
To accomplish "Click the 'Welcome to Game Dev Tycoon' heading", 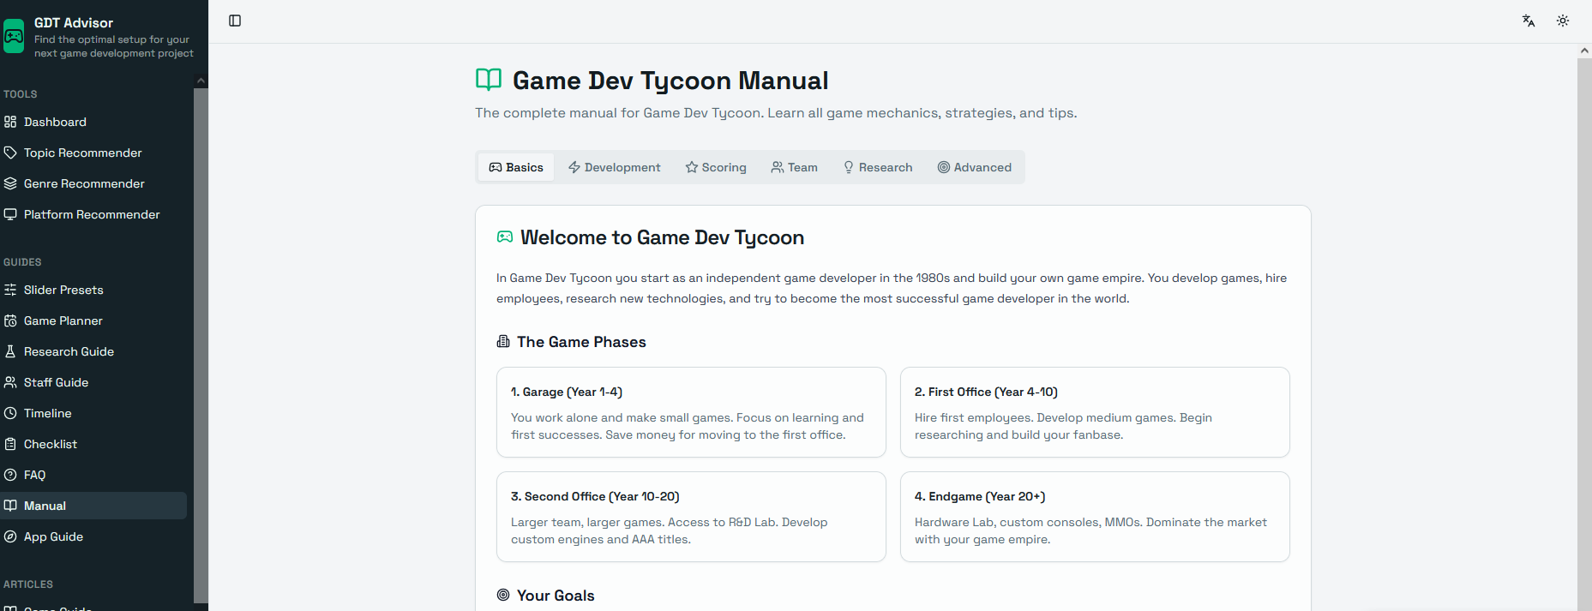I will tap(662, 237).
